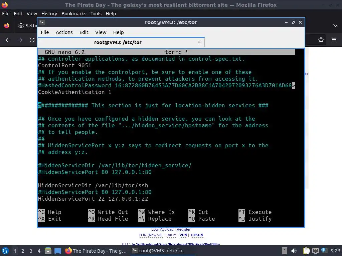Click the 'This section is just for location-hidden services' line
Viewport: 342px width, 256px height.
(153, 105)
